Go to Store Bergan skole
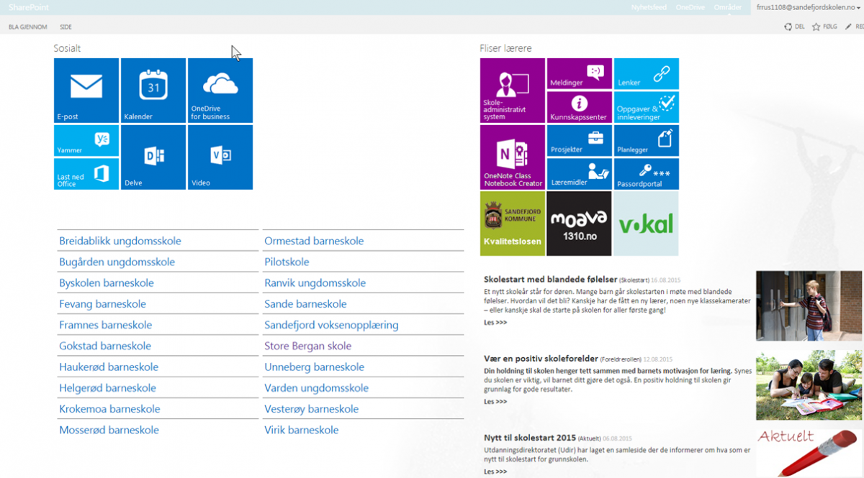 pos(307,346)
